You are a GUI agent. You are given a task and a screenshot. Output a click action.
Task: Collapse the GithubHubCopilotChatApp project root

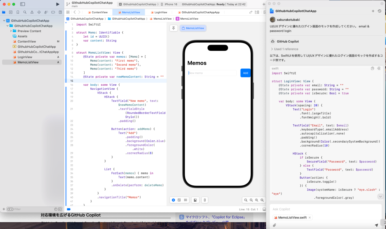click(4, 21)
